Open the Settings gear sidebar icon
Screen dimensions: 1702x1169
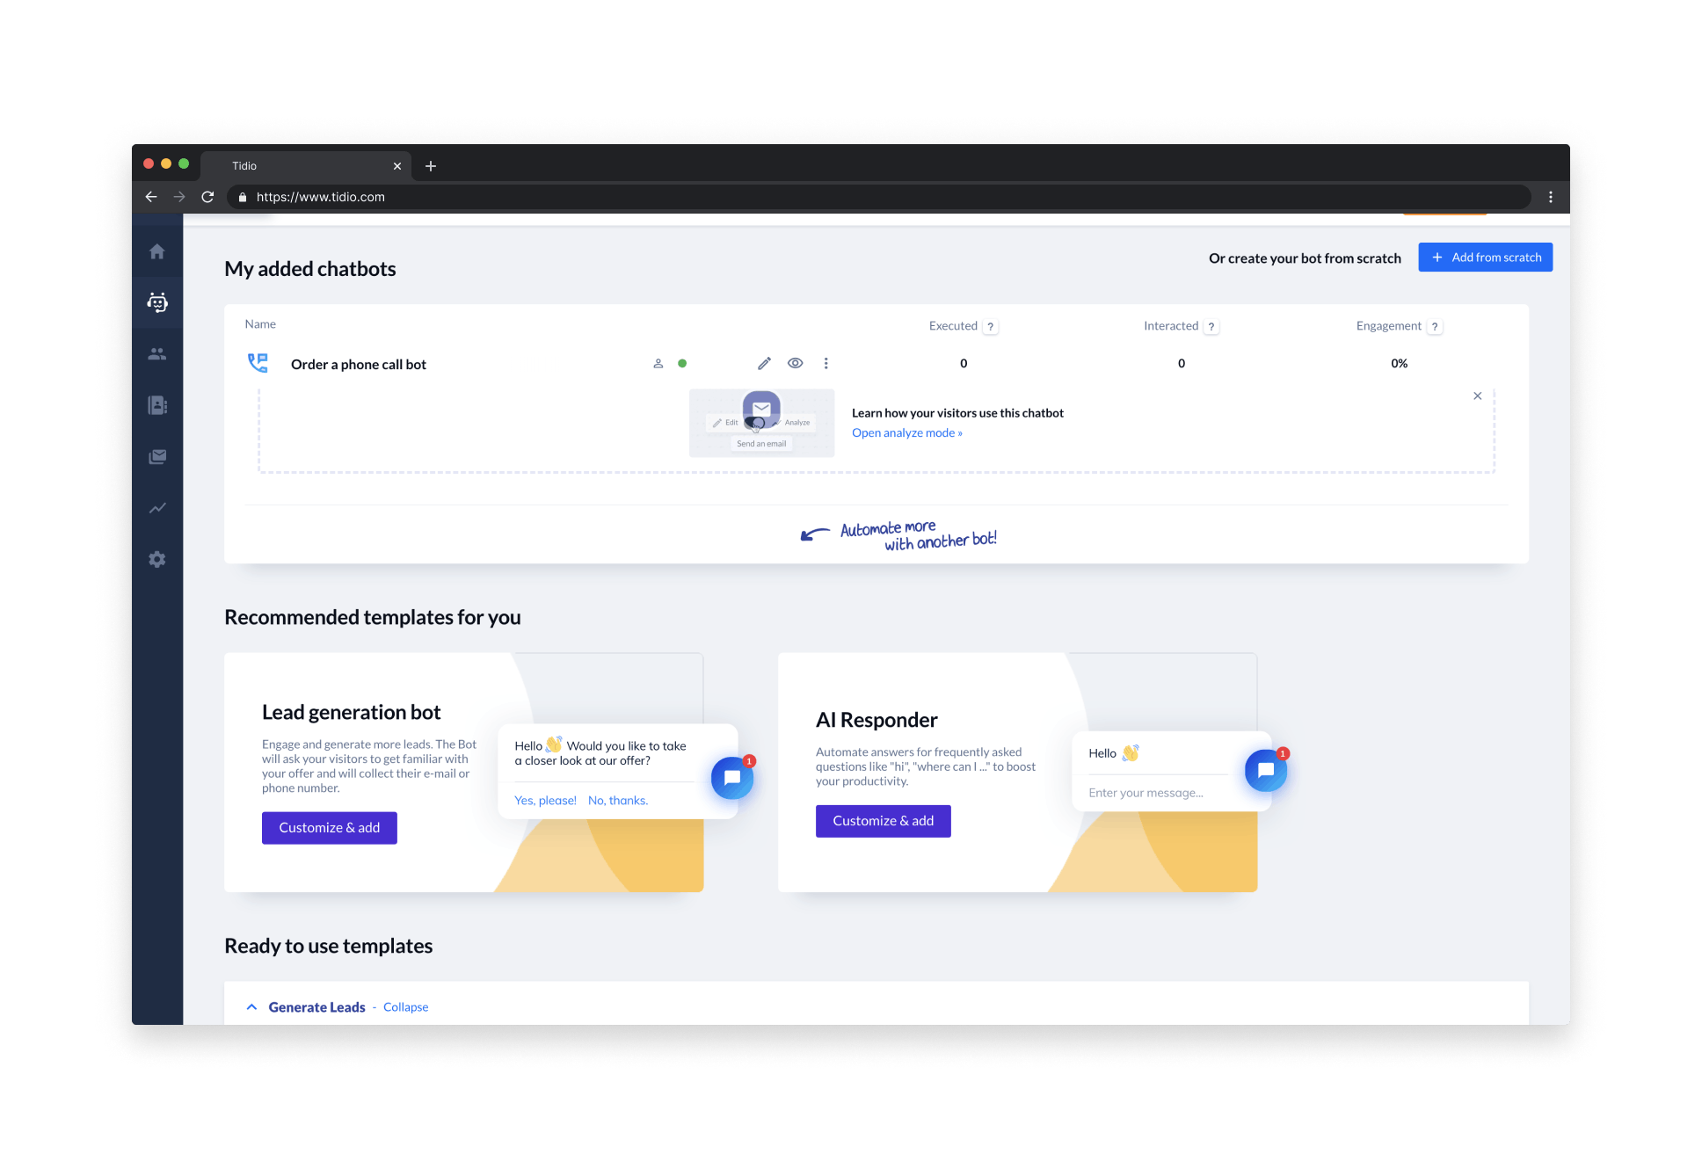tap(157, 559)
